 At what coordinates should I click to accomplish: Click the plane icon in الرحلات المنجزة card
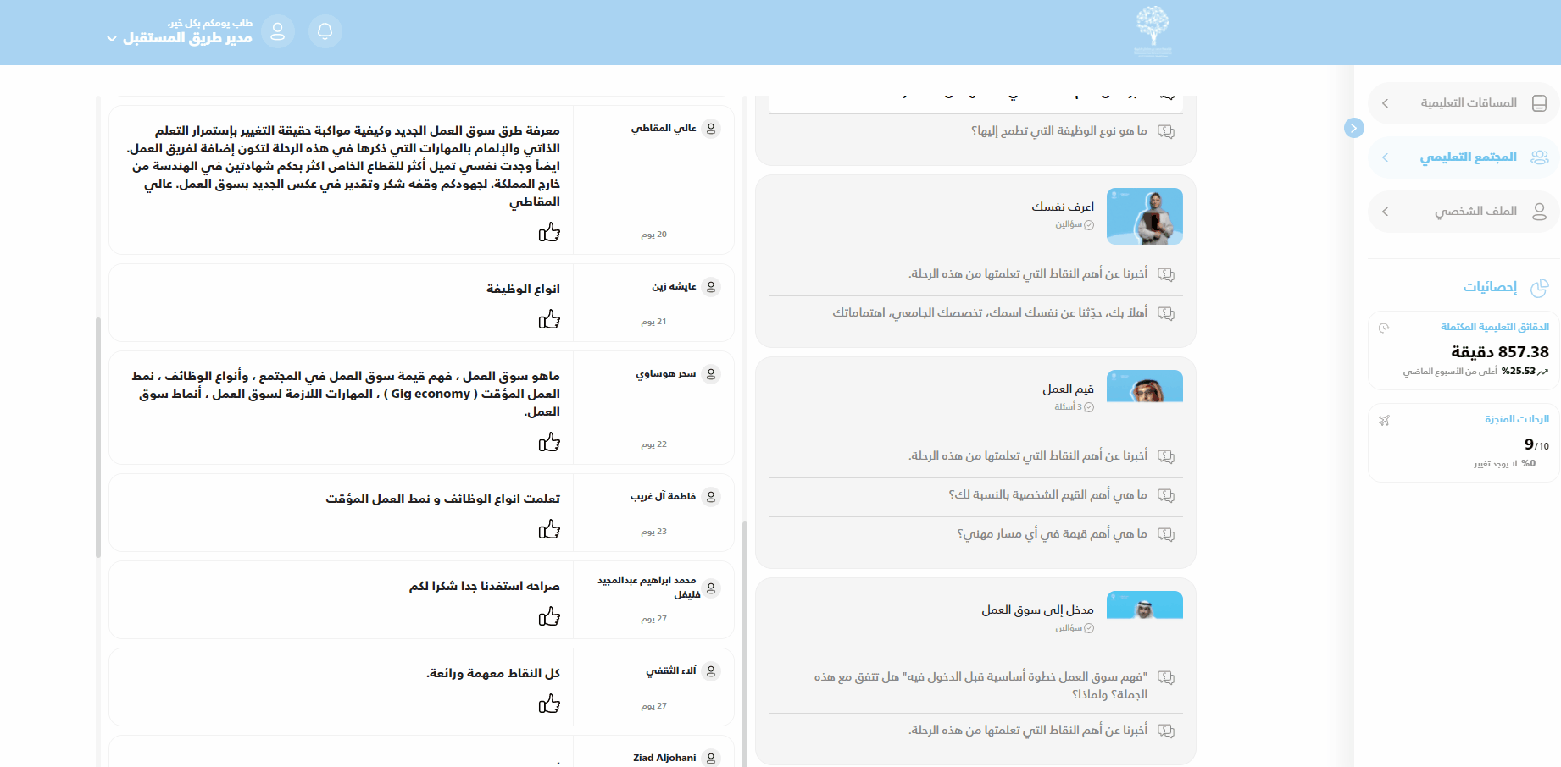click(x=1384, y=420)
